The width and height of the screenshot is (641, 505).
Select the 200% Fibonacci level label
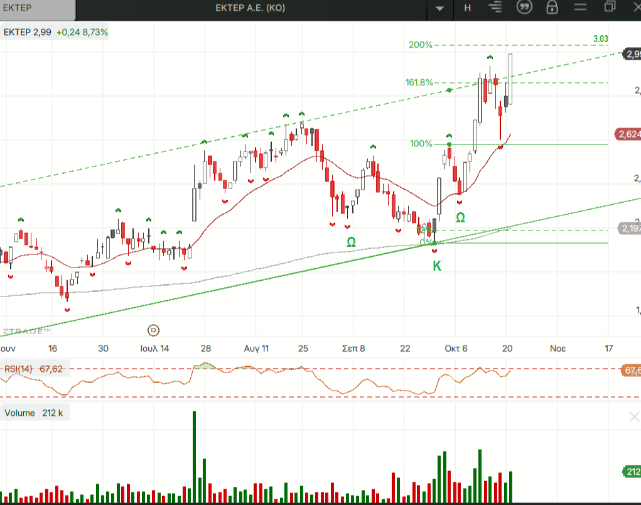[420, 45]
